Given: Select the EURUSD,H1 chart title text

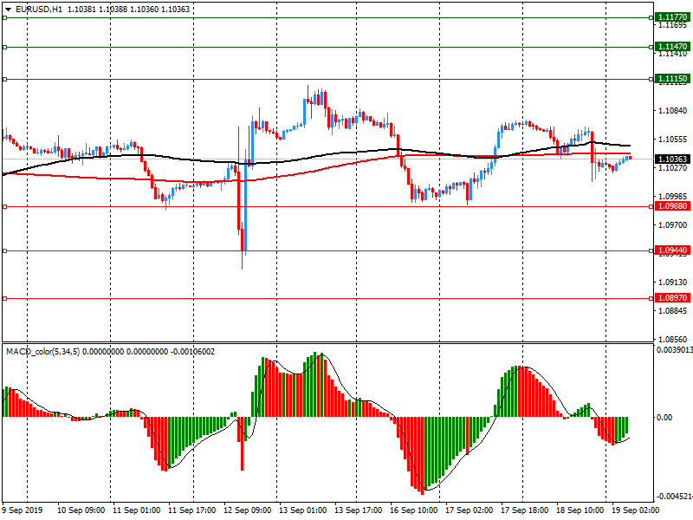Looking at the screenshot, I should (x=39, y=10).
